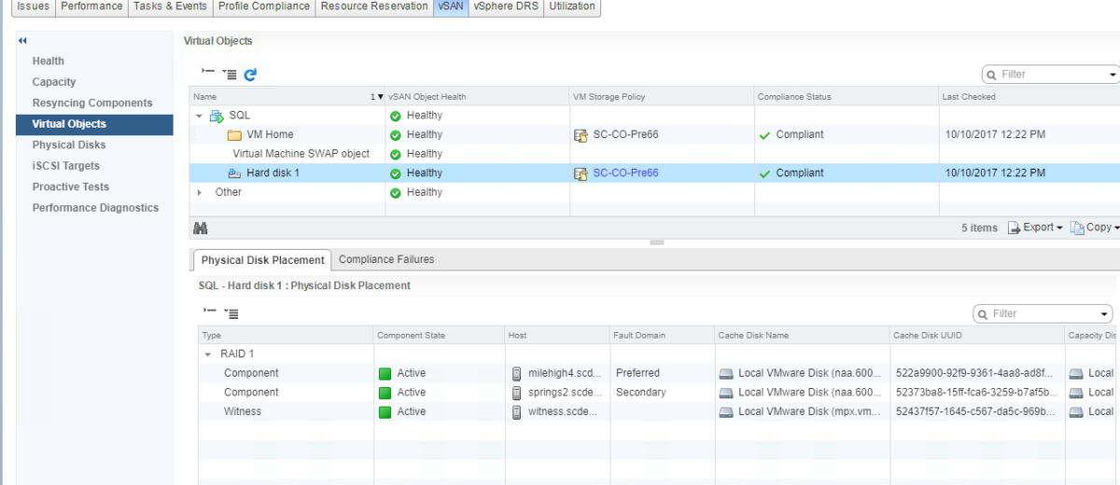Click the Virtual Objects Filter input field
Image resolution: width=1120 pixels, height=485 pixels.
tap(1050, 75)
